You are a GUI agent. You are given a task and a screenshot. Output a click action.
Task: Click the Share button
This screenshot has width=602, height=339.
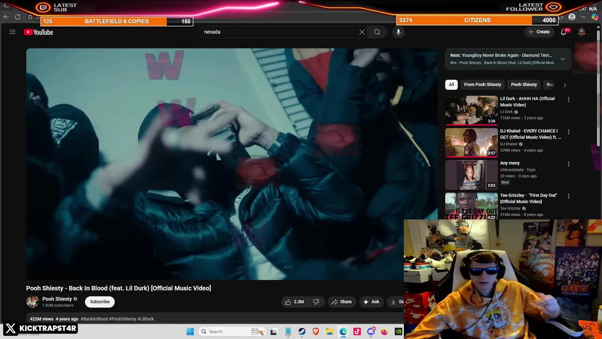click(x=341, y=302)
